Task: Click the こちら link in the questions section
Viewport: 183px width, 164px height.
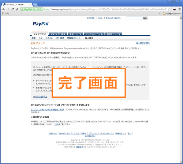Action: 56,124
